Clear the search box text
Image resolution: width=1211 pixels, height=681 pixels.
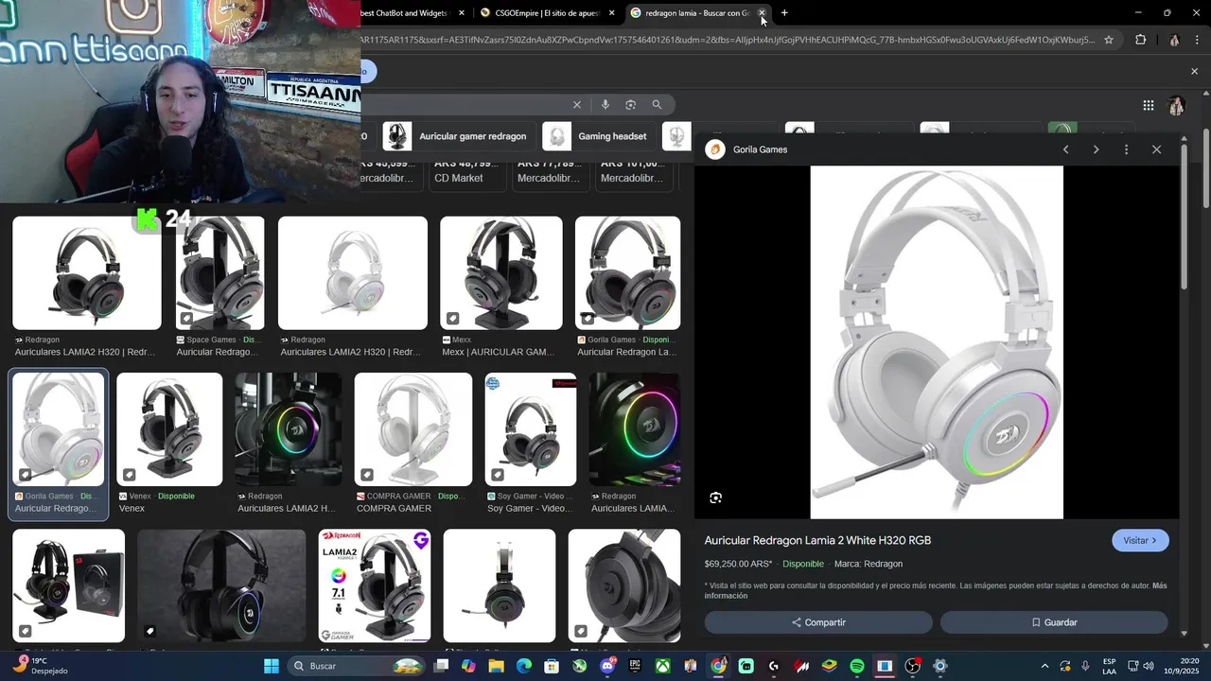(576, 104)
